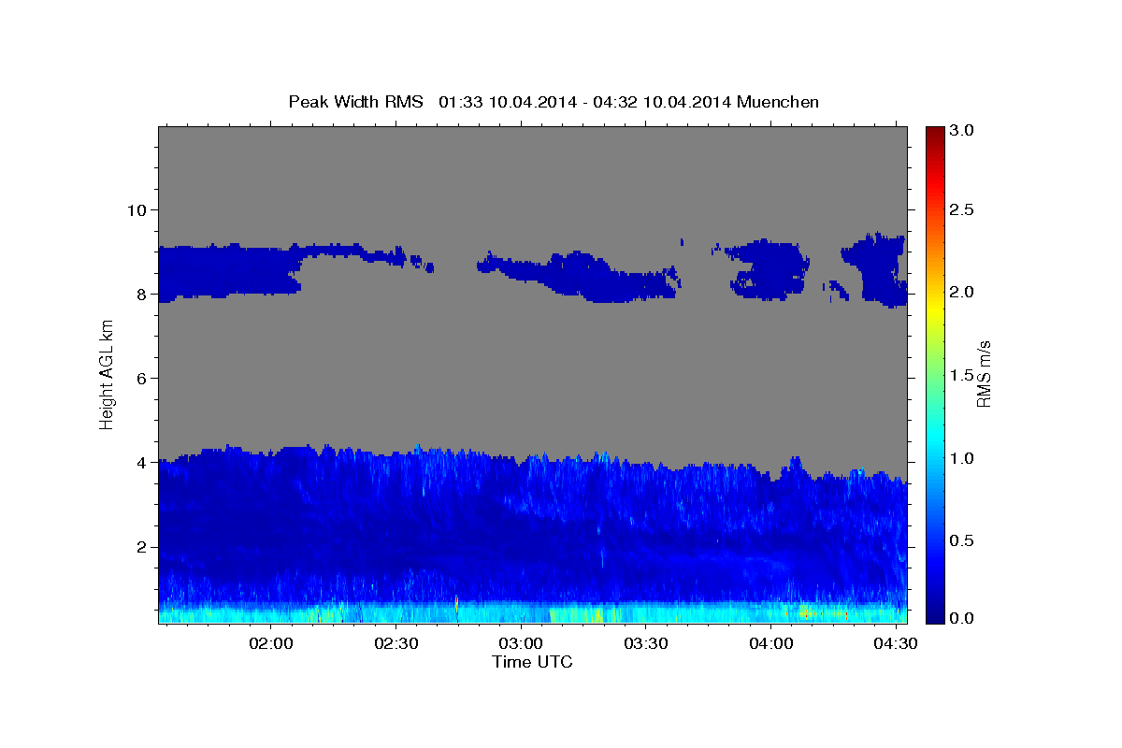This screenshot has height=748, width=1122.
Task: Click the height tick label 2
Action: (x=142, y=547)
